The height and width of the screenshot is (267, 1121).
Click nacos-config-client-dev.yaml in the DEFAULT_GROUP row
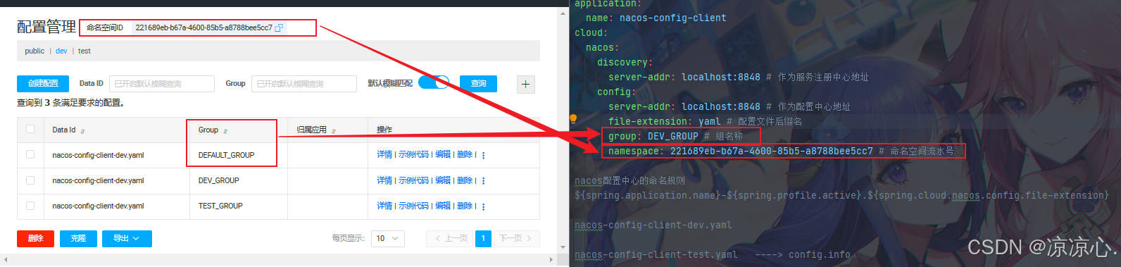click(98, 155)
